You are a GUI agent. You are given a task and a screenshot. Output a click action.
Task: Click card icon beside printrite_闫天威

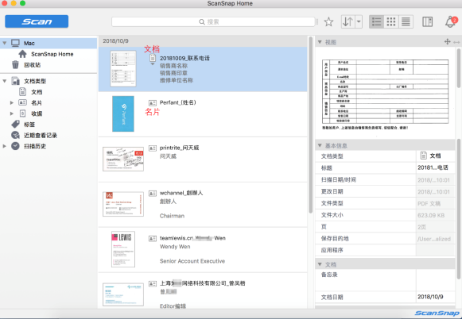[x=153, y=148]
